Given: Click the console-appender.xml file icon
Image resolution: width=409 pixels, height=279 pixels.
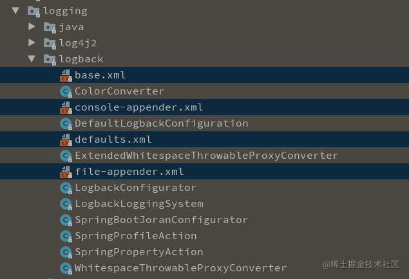Looking at the screenshot, I should (65, 107).
